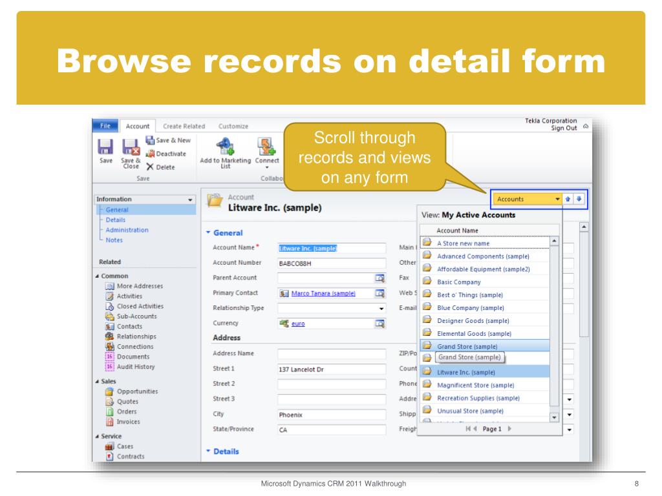Viewport: 662px width, 496px height.
Task: Go to the Details section link
Action: coord(115,220)
